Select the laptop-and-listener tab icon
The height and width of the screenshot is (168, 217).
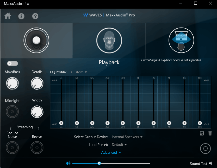click(181, 40)
